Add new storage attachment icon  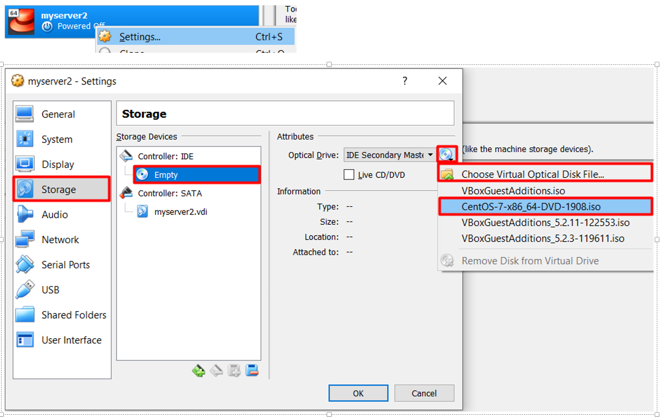[234, 371]
